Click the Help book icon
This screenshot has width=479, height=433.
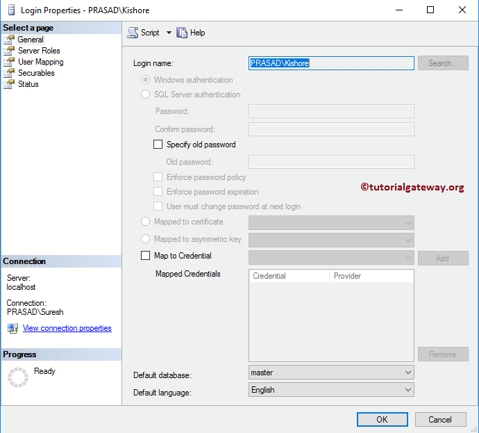click(182, 33)
